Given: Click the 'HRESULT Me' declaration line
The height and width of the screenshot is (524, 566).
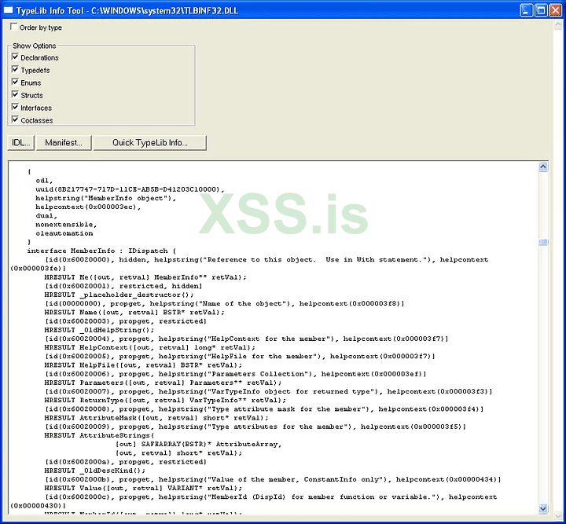Looking at the screenshot, I should pos(145,277).
